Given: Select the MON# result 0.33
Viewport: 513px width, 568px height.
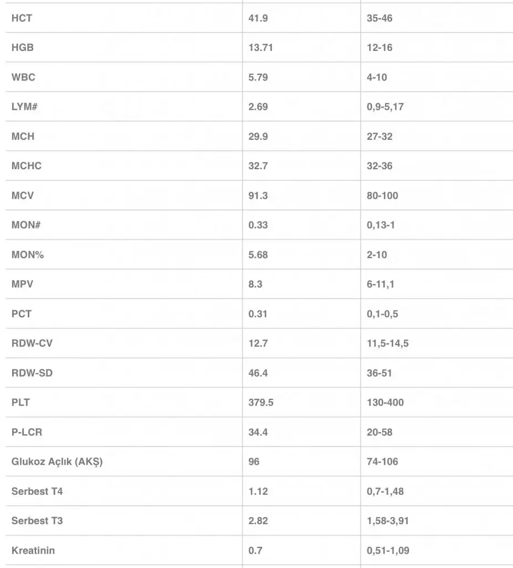Looking at the screenshot, I should [x=258, y=225].
